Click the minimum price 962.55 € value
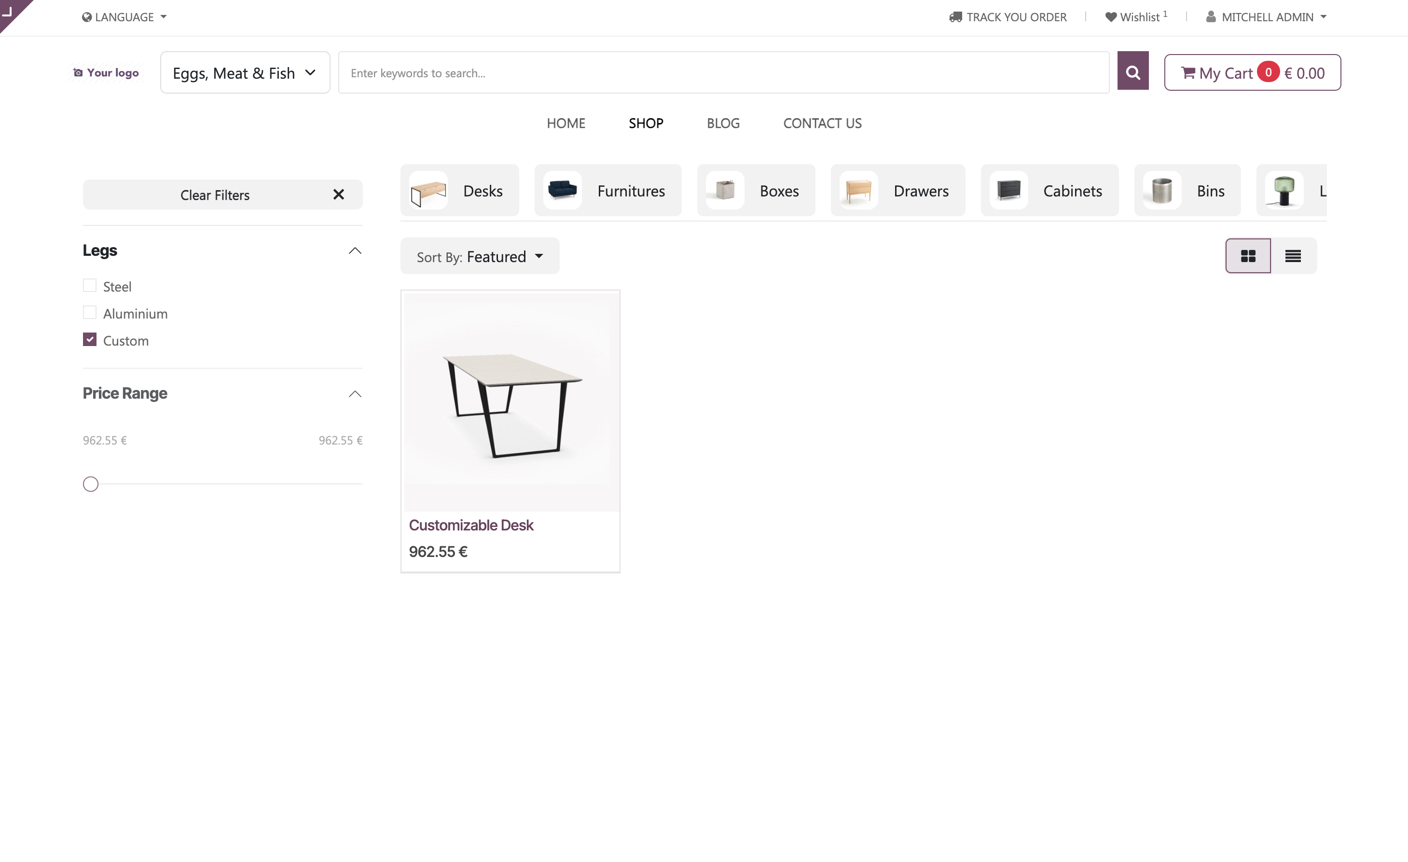Screen dimensions: 1408x862 [x=105, y=440]
